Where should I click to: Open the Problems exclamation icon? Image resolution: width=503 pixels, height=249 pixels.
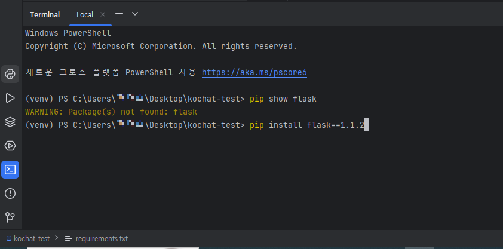point(10,193)
